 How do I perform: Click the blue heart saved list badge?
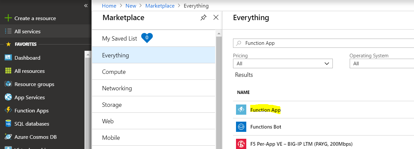(147, 38)
